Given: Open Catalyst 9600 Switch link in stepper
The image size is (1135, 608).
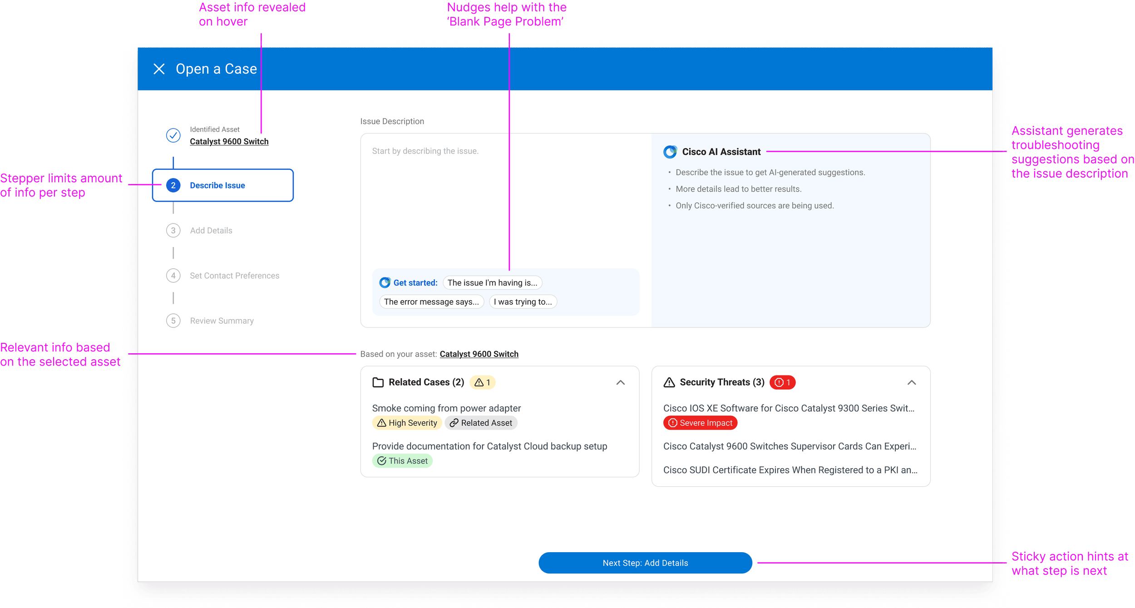Looking at the screenshot, I should [x=229, y=141].
